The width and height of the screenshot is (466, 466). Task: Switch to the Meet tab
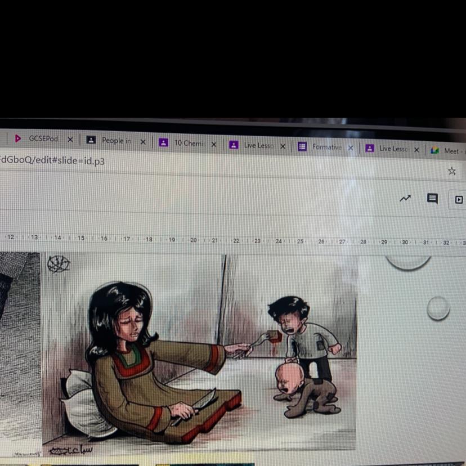(x=447, y=151)
